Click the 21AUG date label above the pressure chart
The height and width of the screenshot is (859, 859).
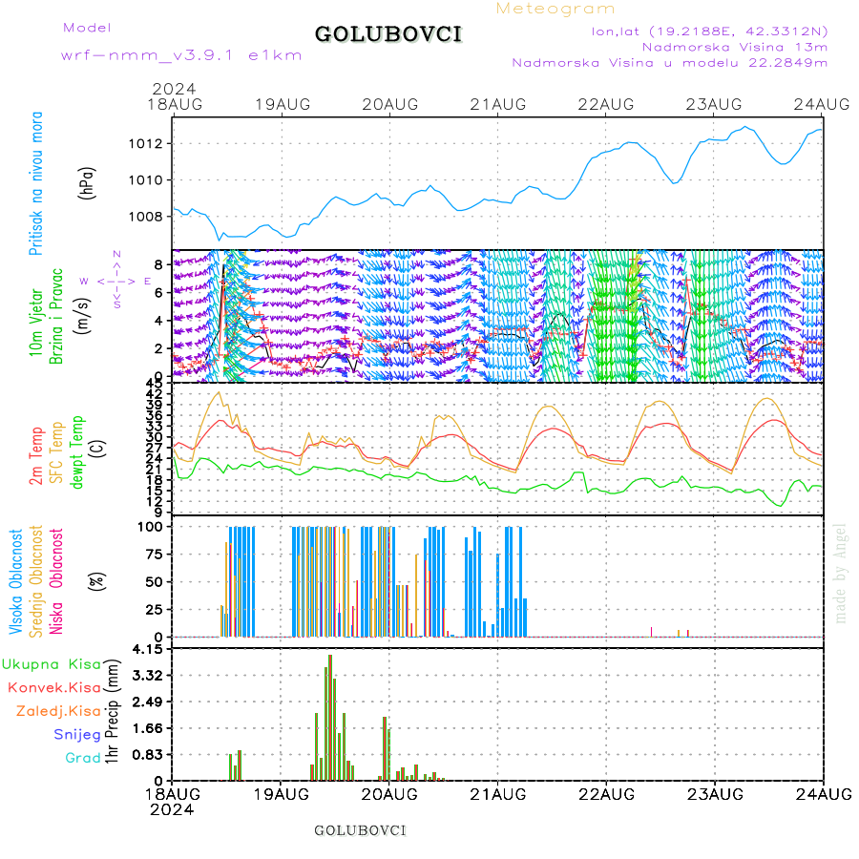498,104
